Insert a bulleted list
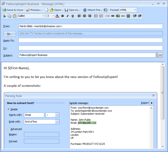The image size is (168, 152). coord(96,16)
